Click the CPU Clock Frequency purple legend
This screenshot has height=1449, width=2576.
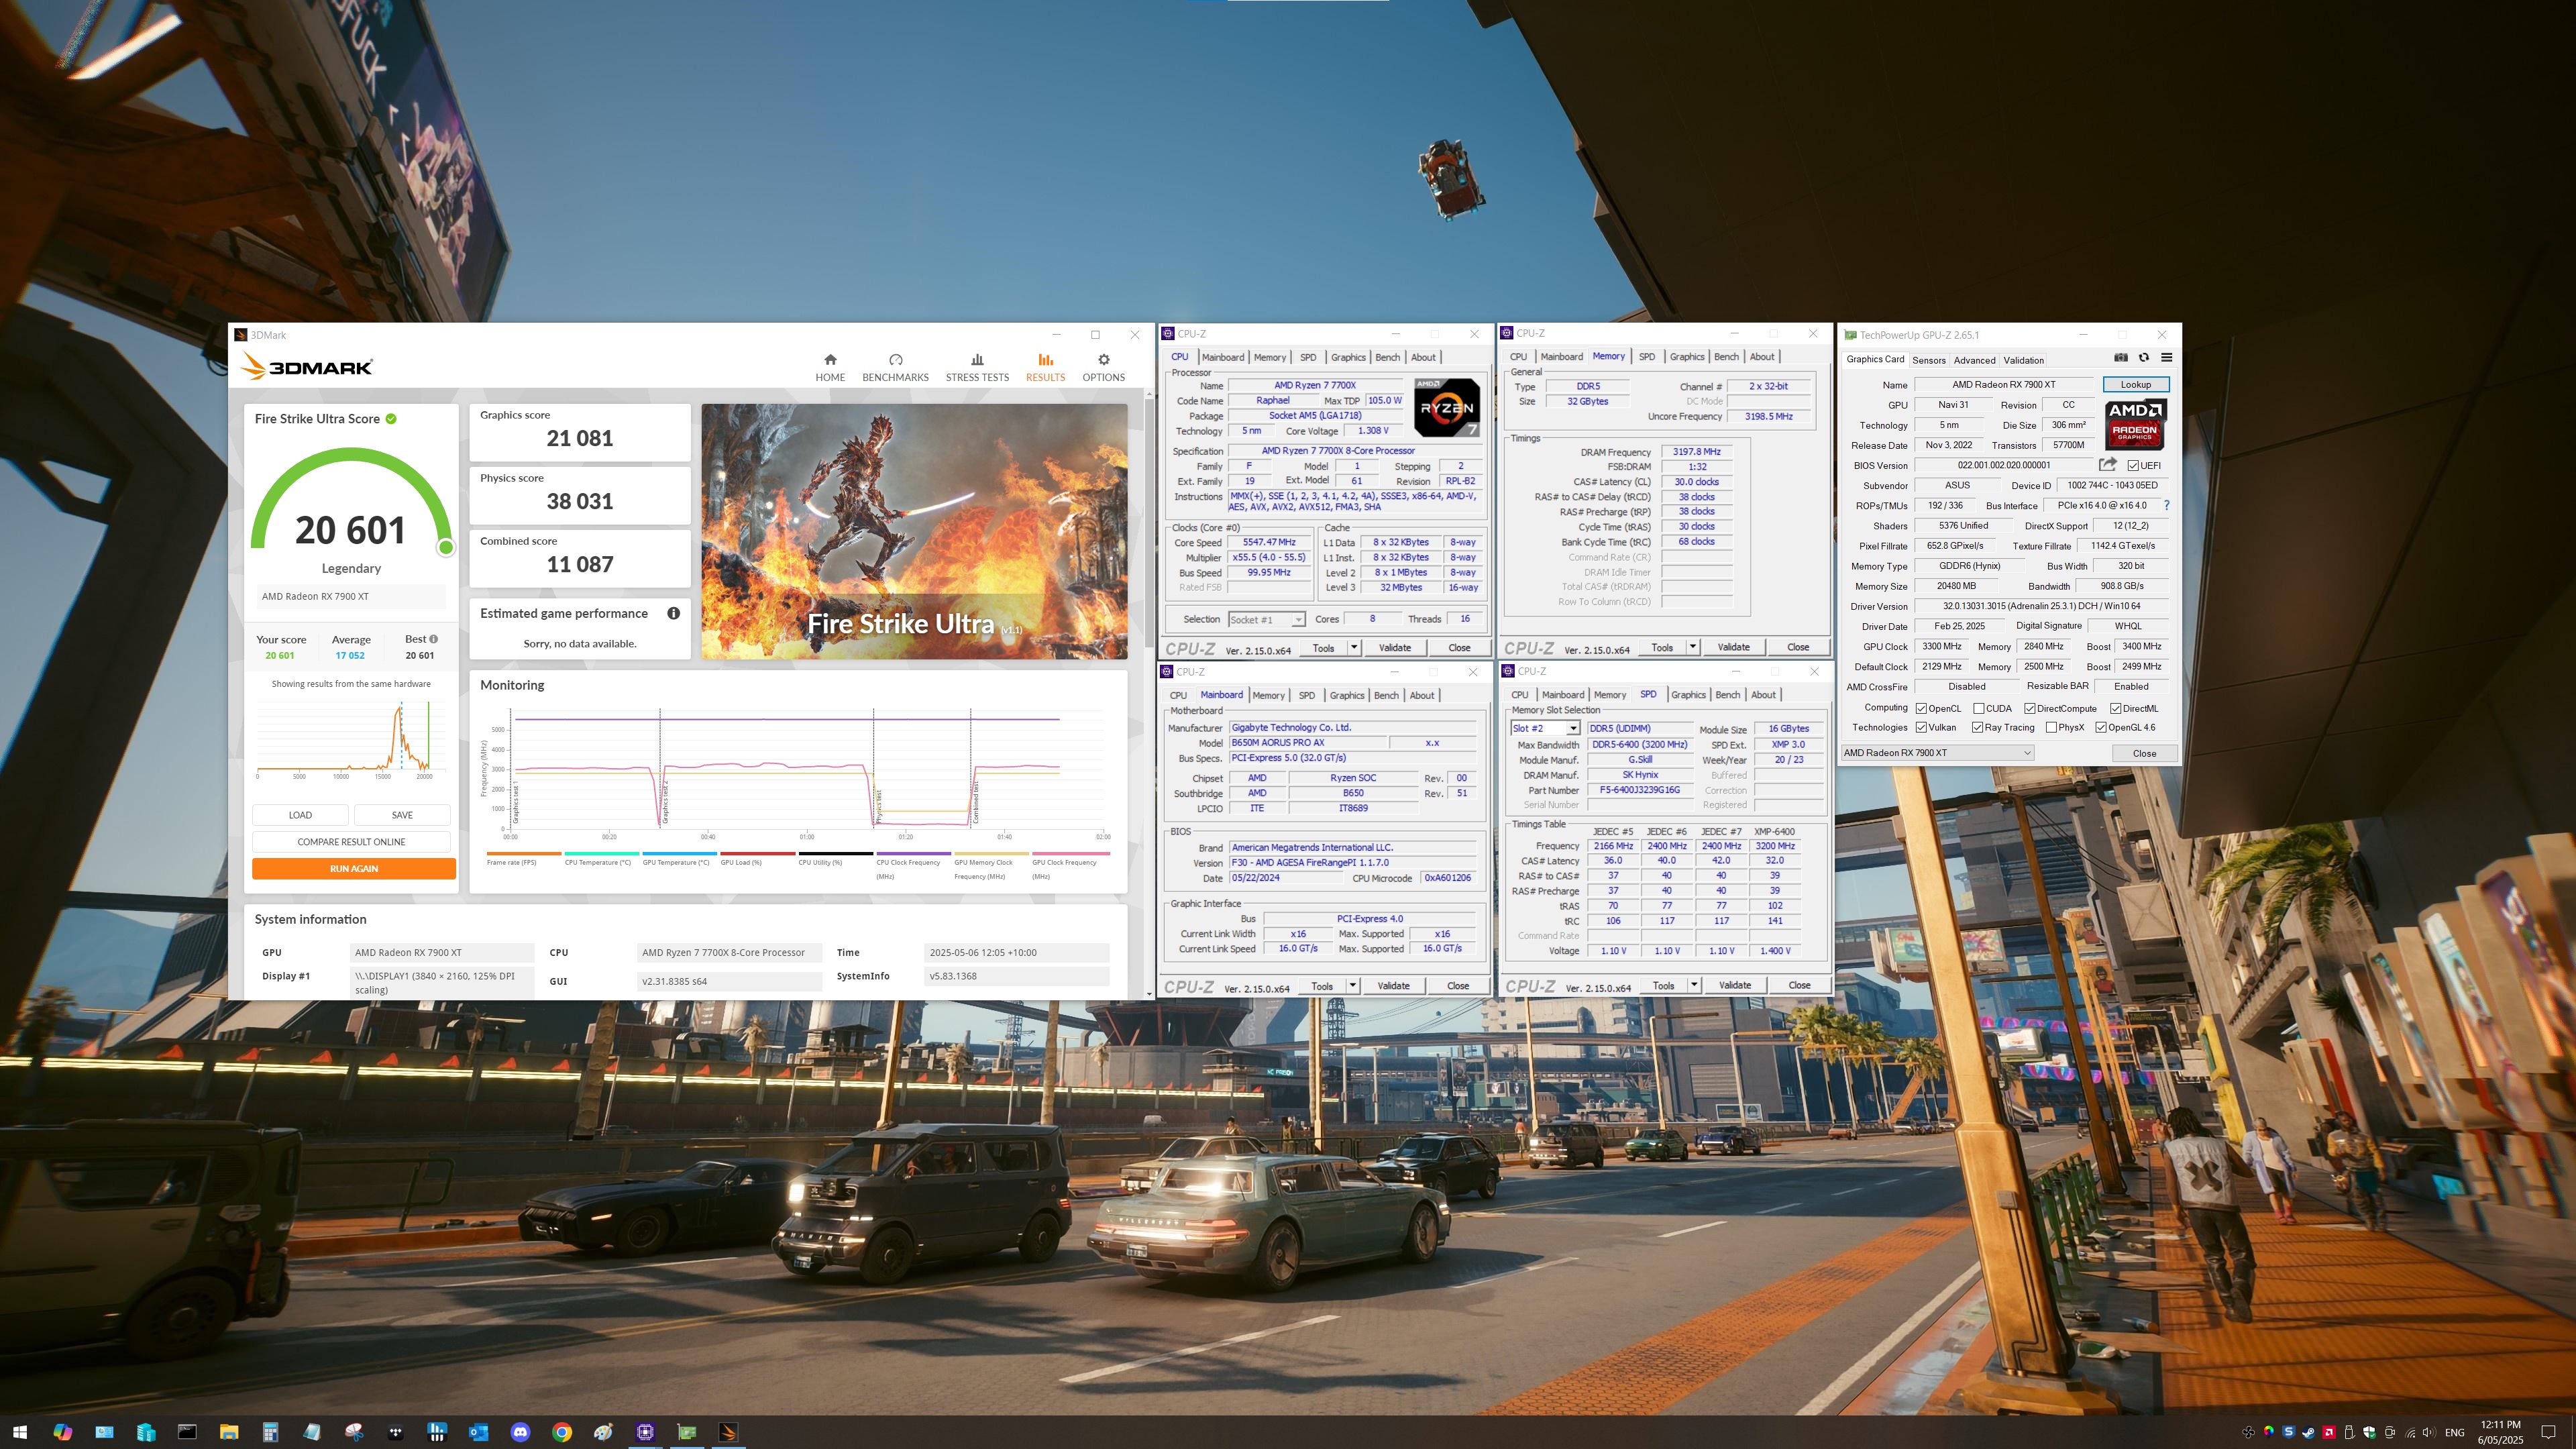[913, 864]
